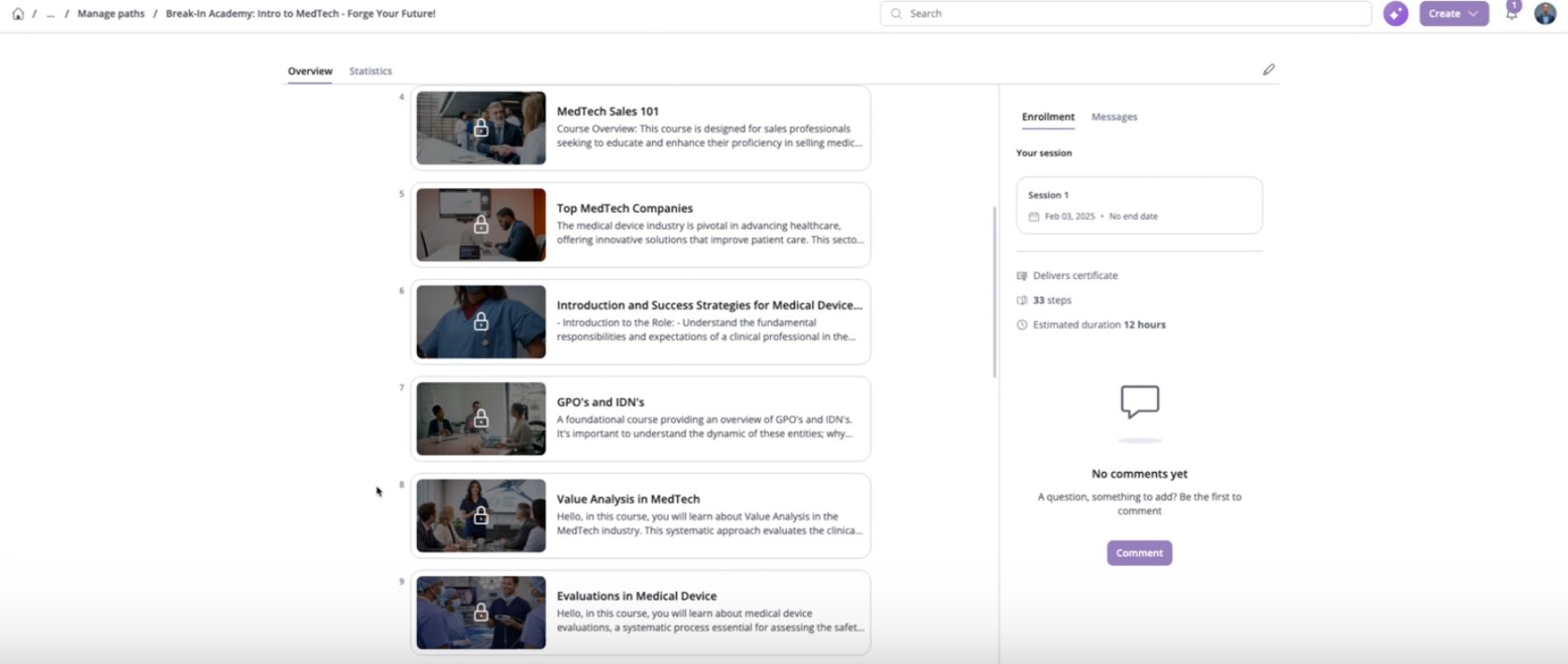Expand the breadcrumb ellipsis

51,14
